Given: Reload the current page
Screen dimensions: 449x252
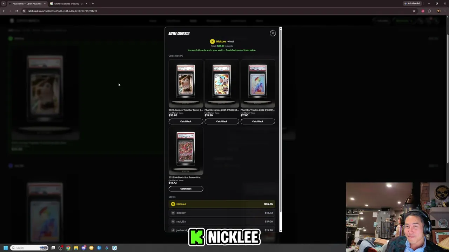Looking at the screenshot, I should pyautogui.click(x=16, y=11).
